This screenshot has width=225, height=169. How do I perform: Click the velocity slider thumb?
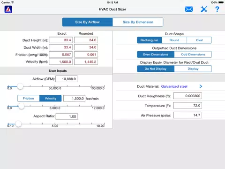(x=21, y=106)
